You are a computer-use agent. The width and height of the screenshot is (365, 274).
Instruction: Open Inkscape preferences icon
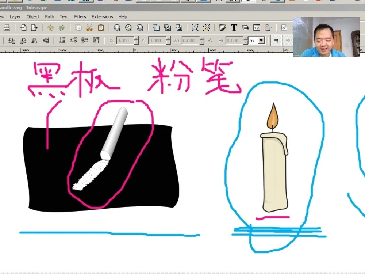(284, 28)
